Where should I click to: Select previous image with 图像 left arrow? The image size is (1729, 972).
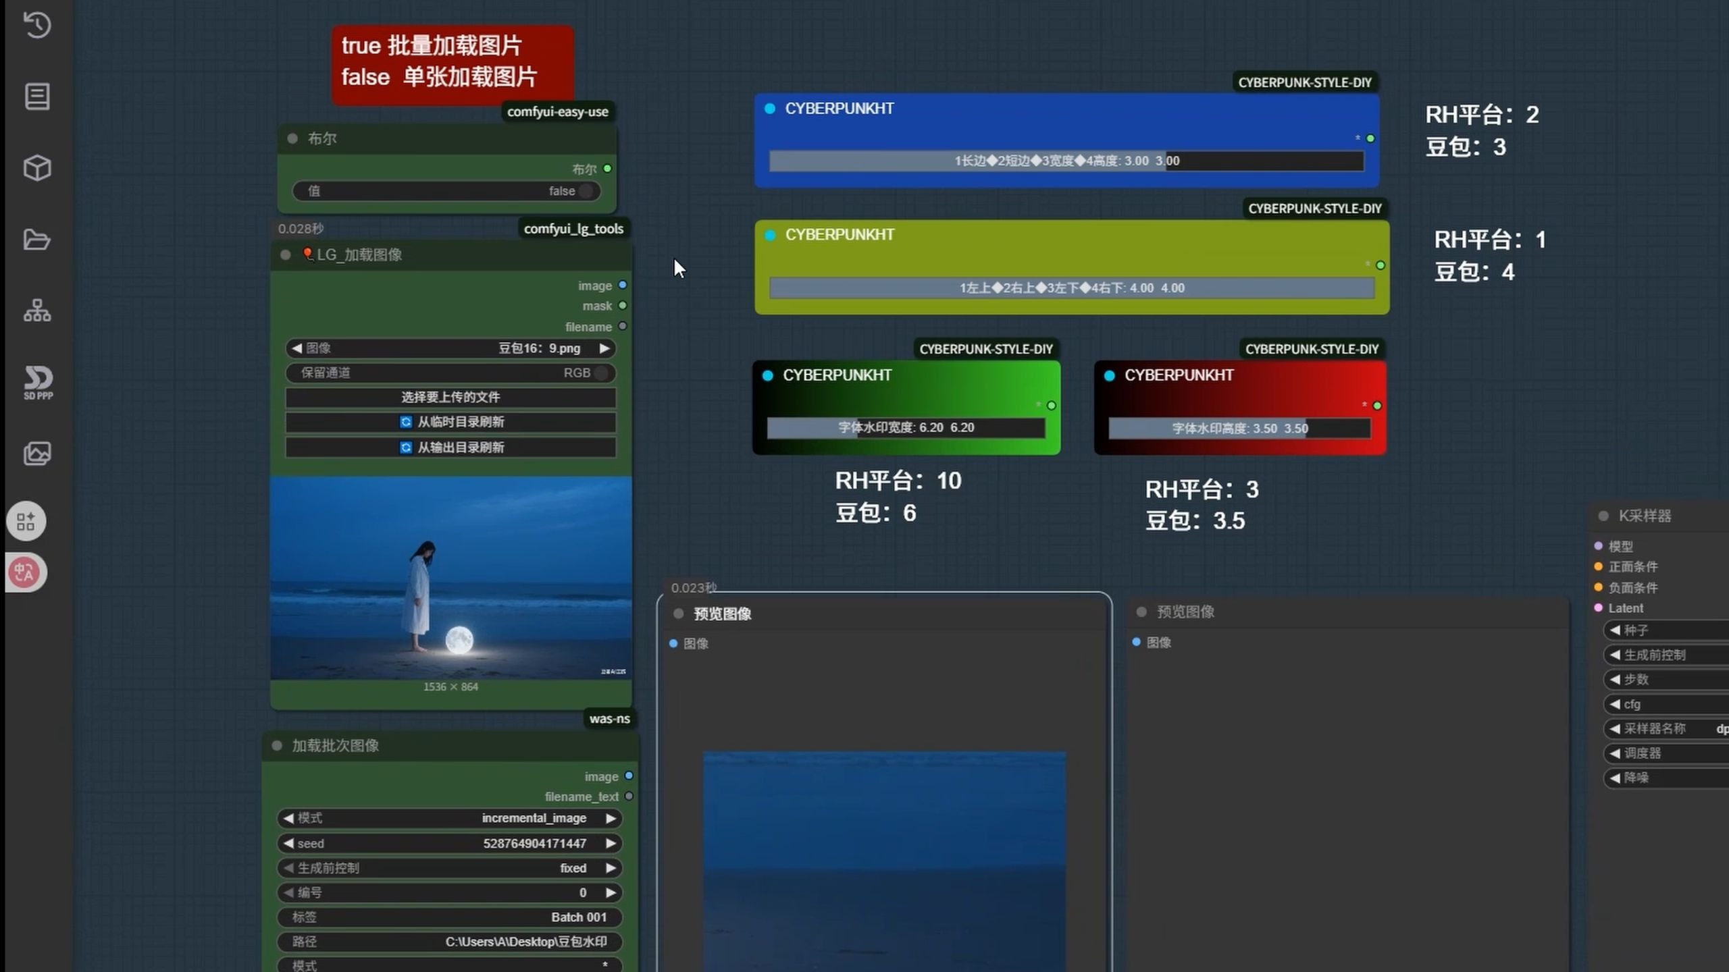tap(296, 348)
